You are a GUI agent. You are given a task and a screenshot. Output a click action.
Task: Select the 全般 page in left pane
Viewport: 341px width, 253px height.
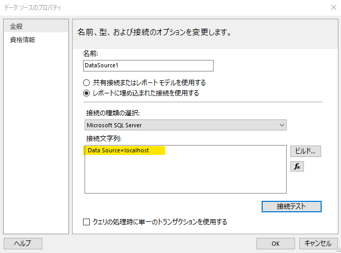[x=17, y=26]
